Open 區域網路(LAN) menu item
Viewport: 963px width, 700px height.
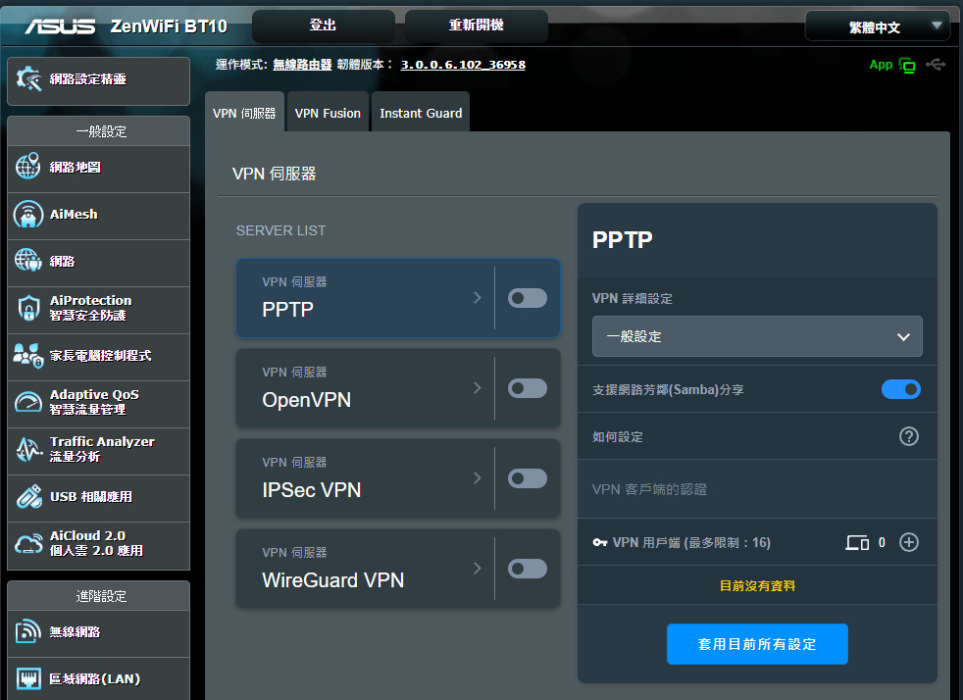[99, 679]
